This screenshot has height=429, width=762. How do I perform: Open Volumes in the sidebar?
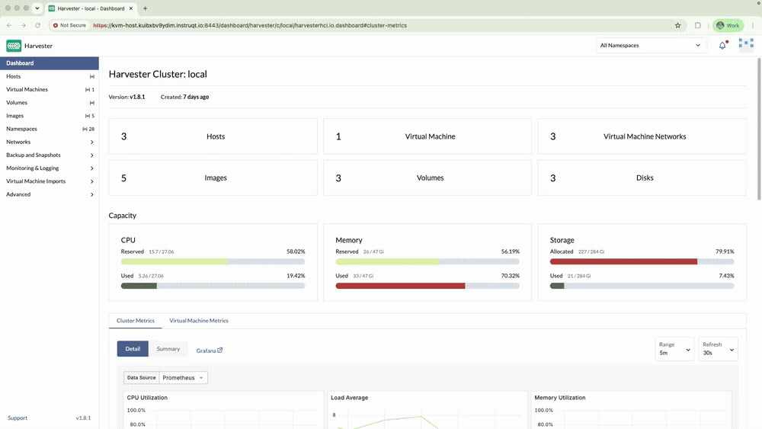click(x=50, y=103)
